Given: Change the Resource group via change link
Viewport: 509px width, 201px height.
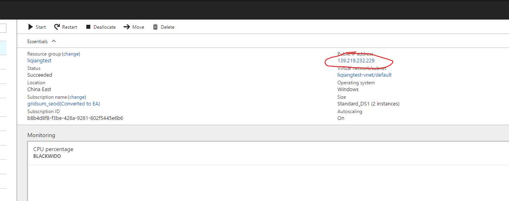Looking at the screenshot, I should (71, 54).
